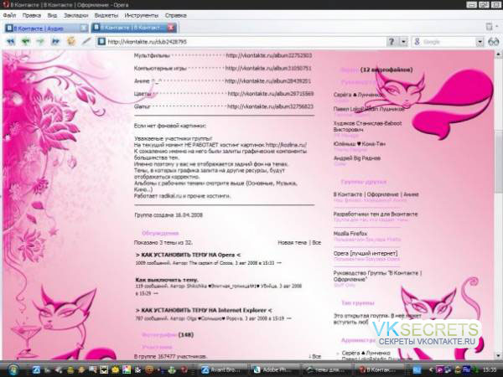Image resolution: width=503 pixels, height=377 pixels.
Task: Click the green back arrow icon
Action: pos(26,41)
